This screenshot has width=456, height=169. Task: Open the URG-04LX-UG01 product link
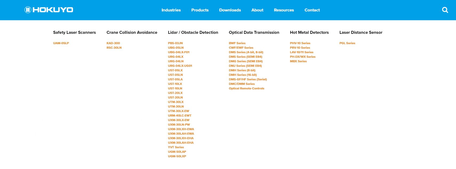click(x=180, y=66)
